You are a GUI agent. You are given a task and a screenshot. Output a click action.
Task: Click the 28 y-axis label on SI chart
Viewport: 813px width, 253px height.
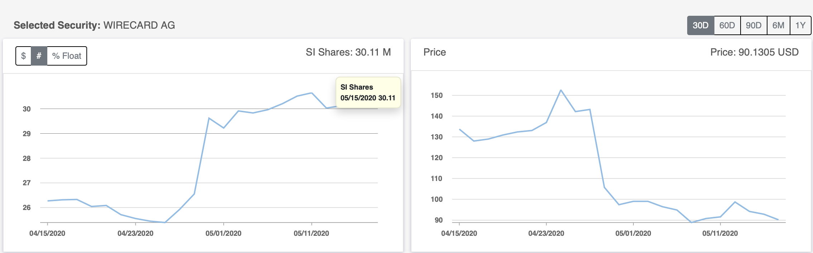coord(27,158)
